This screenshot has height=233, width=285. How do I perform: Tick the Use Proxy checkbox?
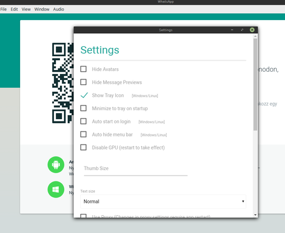pos(83,216)
